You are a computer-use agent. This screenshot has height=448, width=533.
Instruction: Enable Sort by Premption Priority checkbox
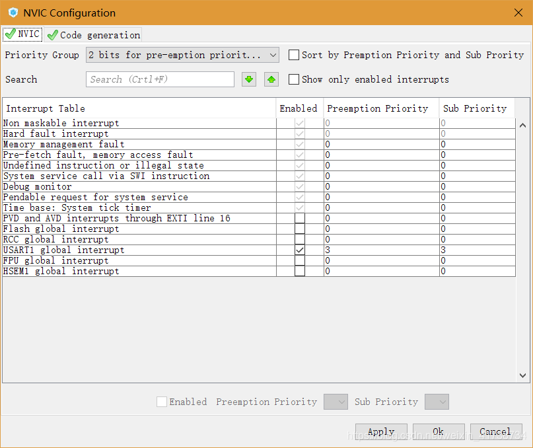coord(294,55)
